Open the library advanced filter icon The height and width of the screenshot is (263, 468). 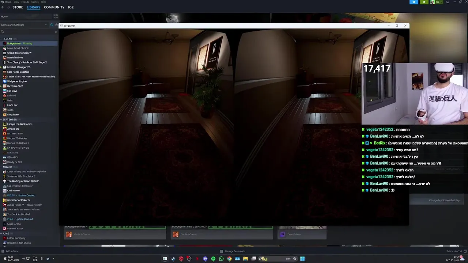pyautogui.click(x=56, y=32)
